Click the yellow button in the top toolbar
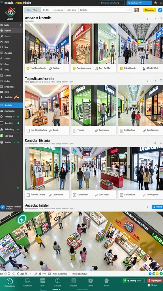Image resolution: width=163 pixels, height=291 pixels. click(x=149, y=10)
